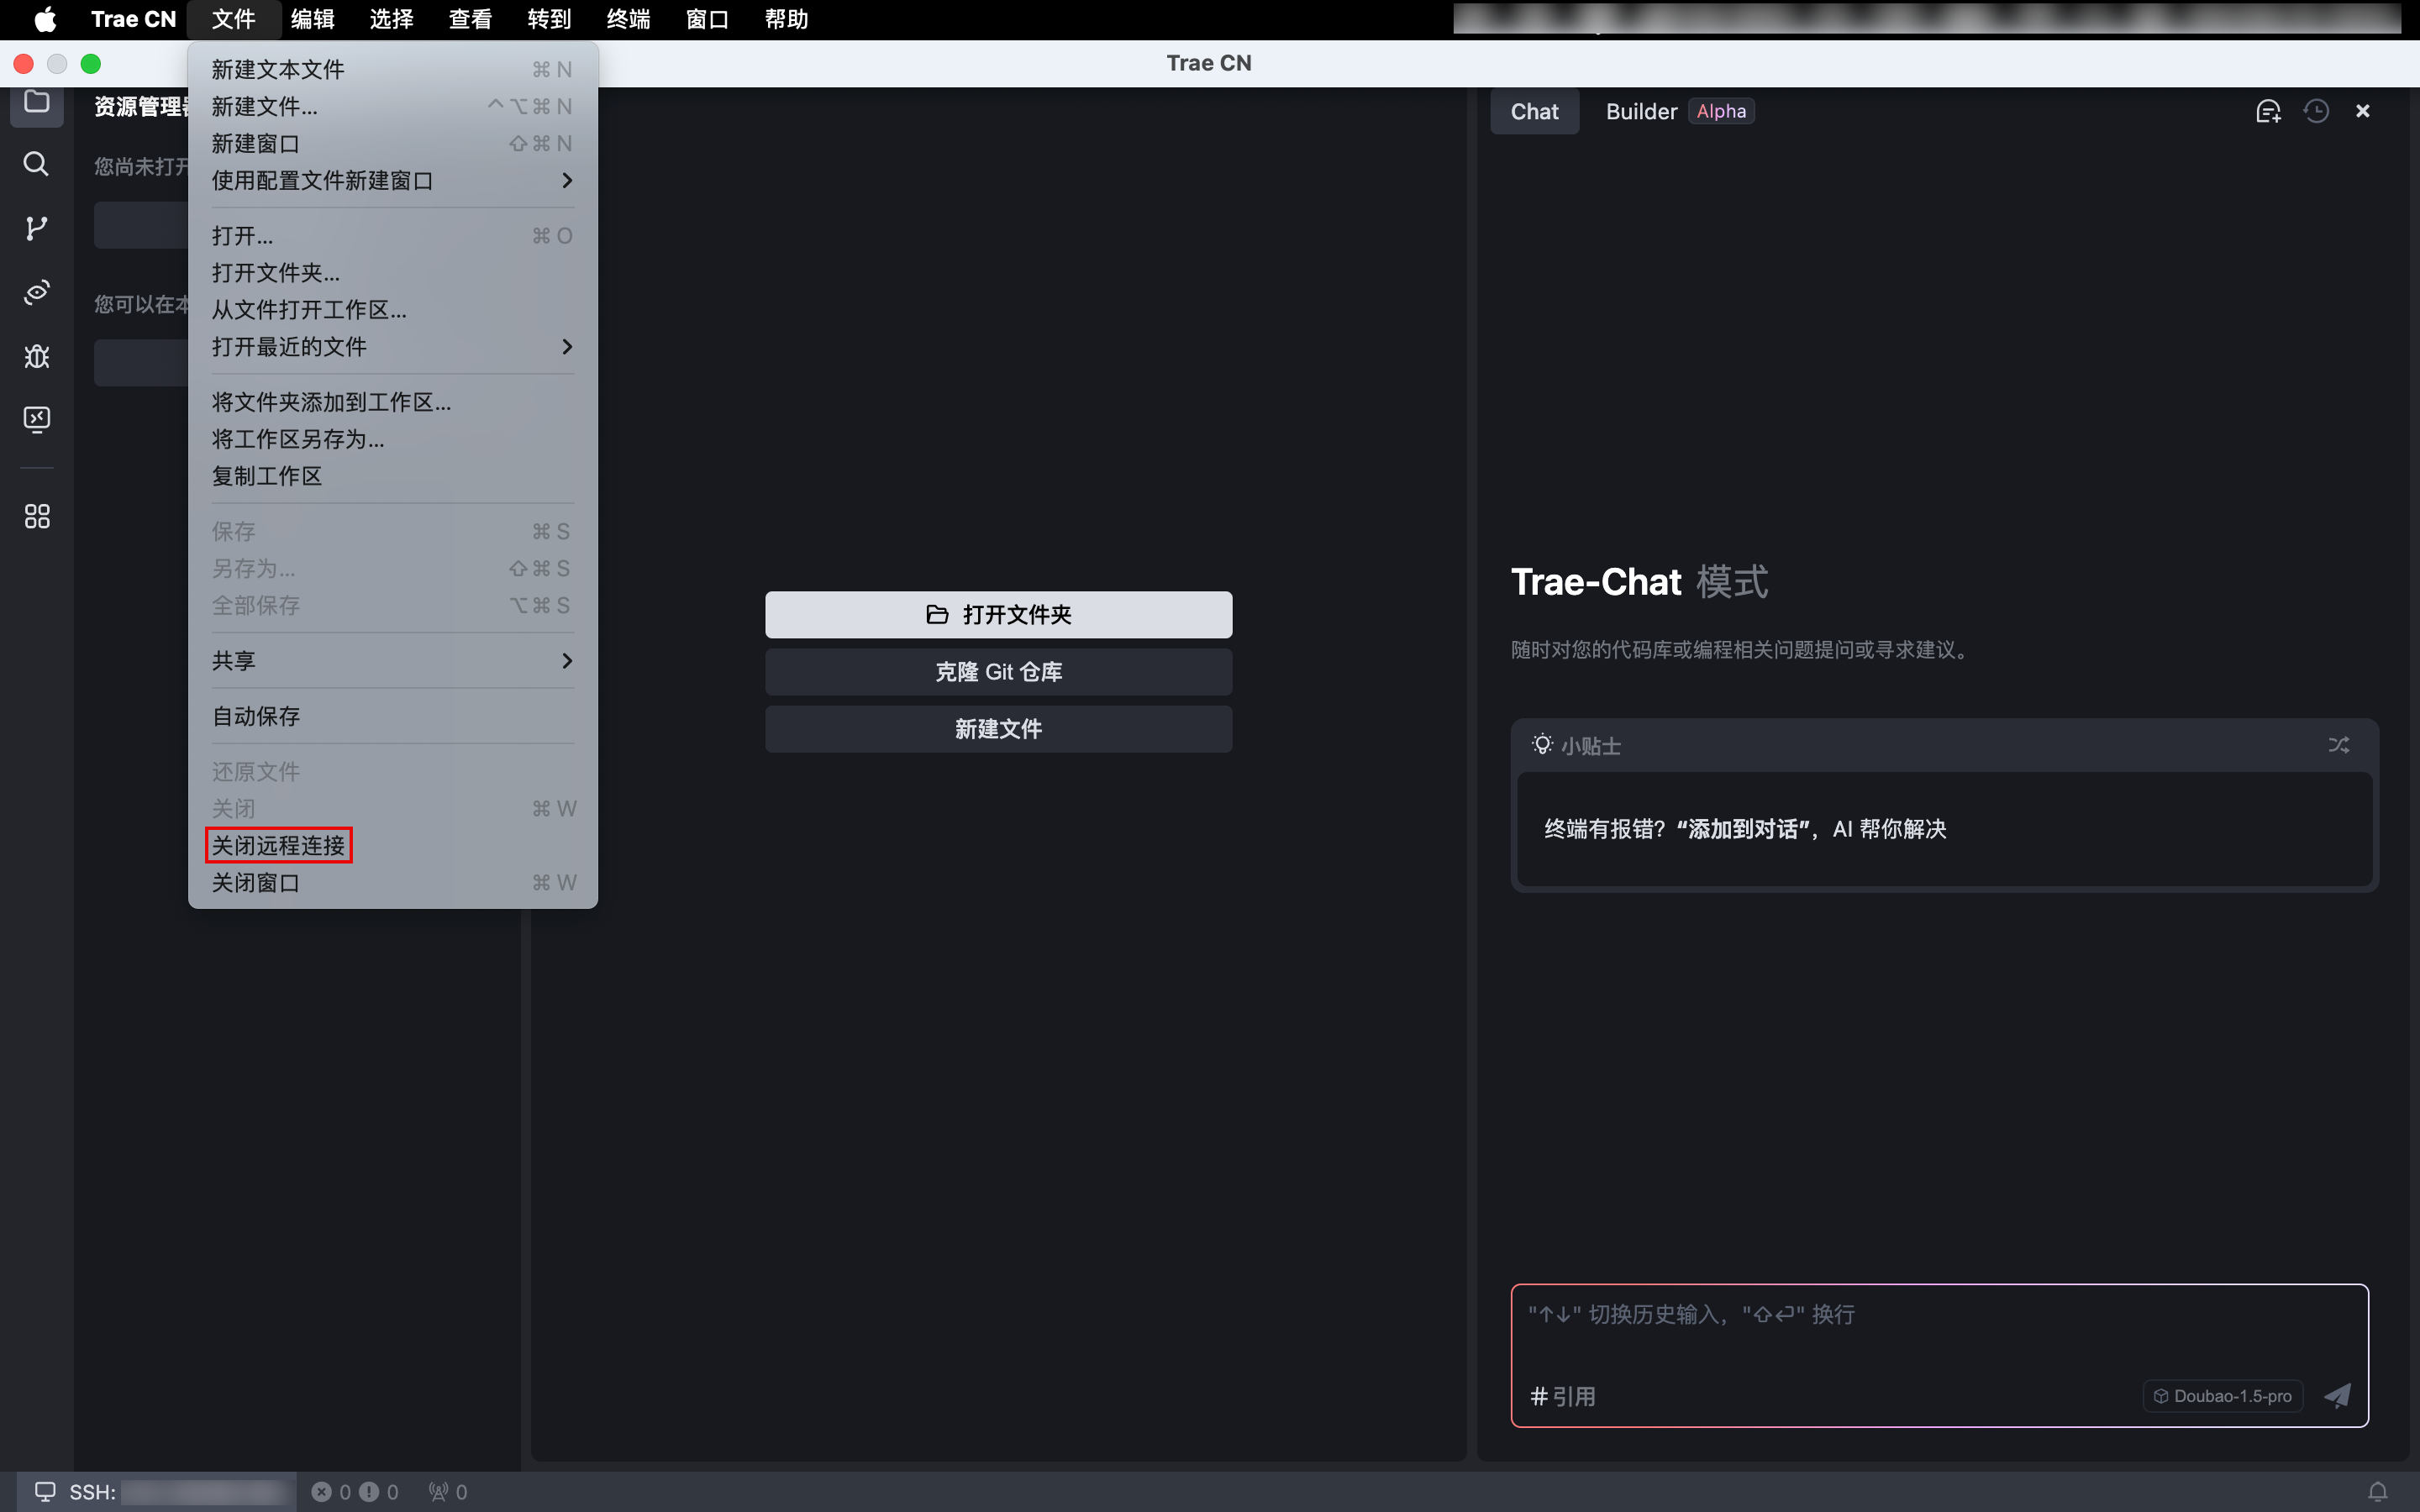Switch to the Builder tab
Image resolution: width=2420 pixels, height=1512 pixels.
click(1641, 111)
